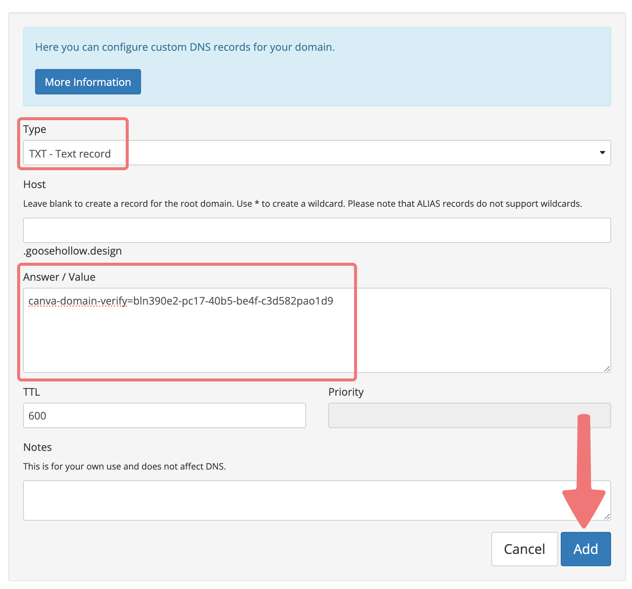Screen dimensions: 632x589
Task: Click the 'Notes' label
Action: coord(37,447)
